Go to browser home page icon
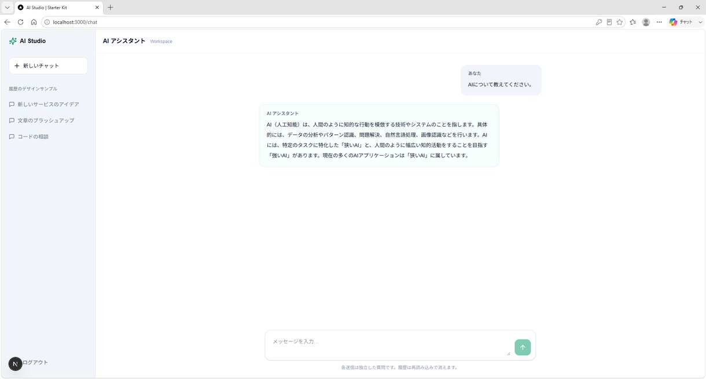 [34, 22]
